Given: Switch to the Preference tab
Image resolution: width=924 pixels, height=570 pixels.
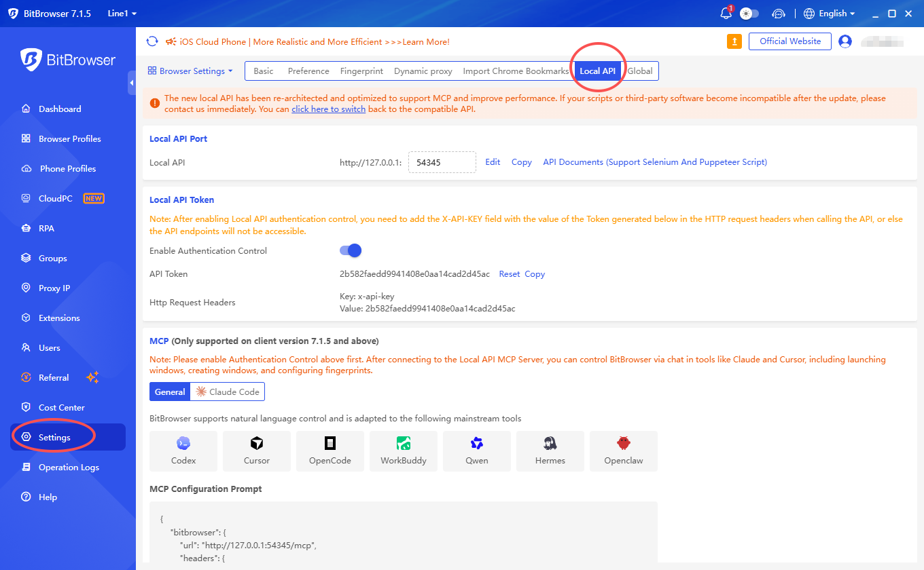Looking at the screenshot, I should [x=308, y=71].
